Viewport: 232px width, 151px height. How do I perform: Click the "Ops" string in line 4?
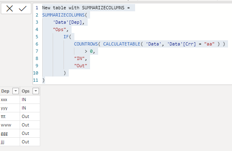[60, 29]
